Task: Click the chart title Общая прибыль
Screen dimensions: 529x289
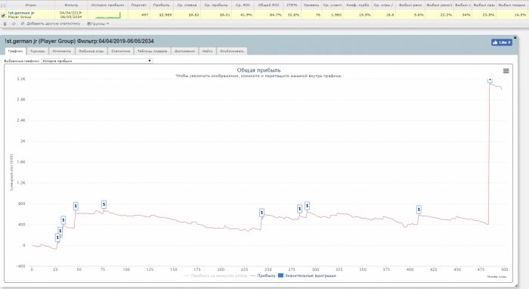Action: [x=258, y=70]
